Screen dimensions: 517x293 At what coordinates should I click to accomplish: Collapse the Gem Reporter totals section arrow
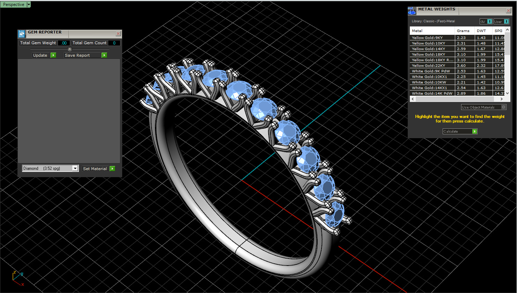[x=69, y=49]
